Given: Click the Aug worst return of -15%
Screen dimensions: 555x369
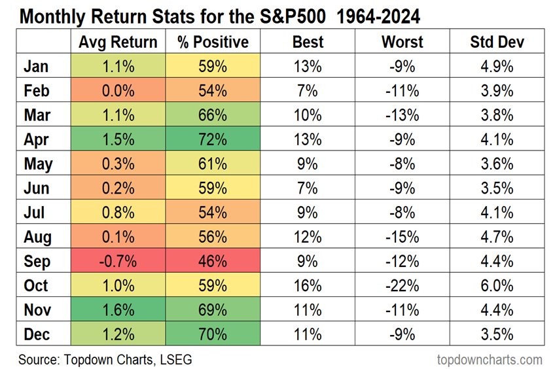Looking at the screenshot, I should click(403, 237).
